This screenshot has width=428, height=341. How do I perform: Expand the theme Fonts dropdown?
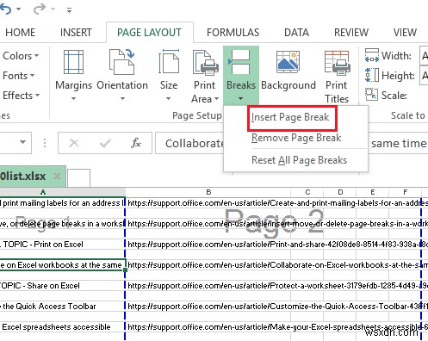18,76
